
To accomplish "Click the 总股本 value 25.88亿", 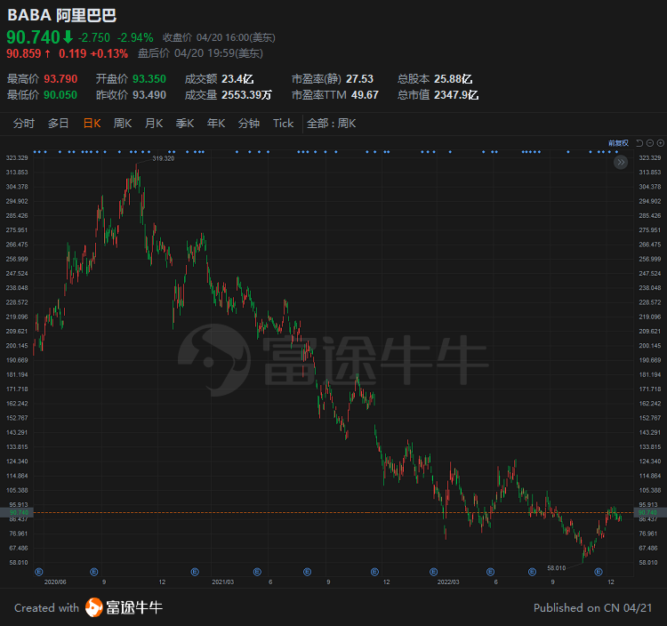I will (453, 79).
